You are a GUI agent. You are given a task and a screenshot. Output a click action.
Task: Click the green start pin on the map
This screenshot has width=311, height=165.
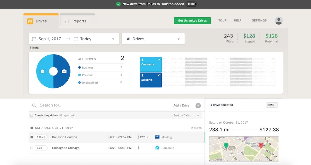point(226,146)
